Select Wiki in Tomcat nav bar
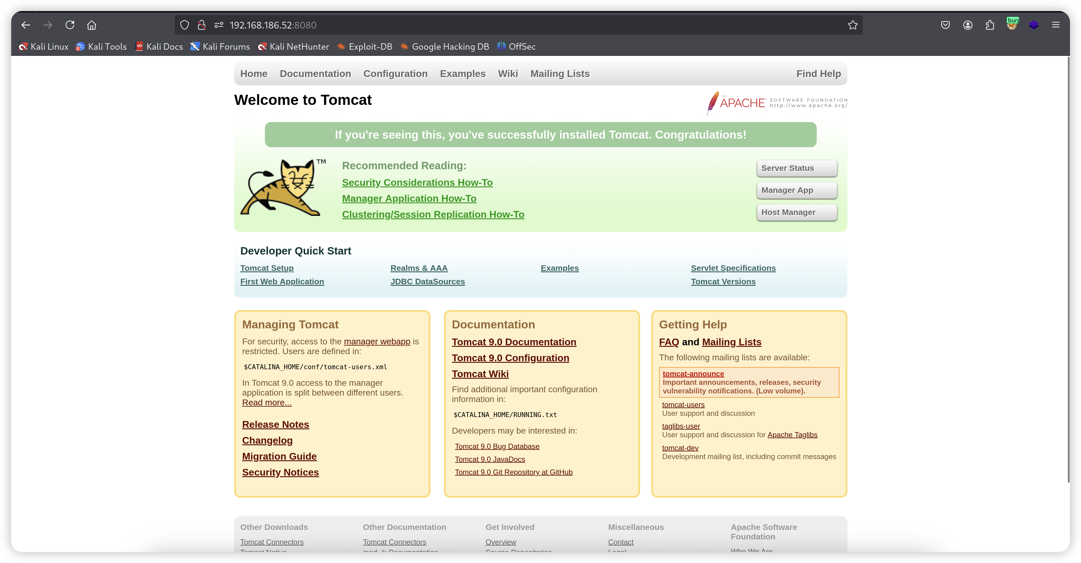This screenshot has width=1081, height=563. point(508,74)
